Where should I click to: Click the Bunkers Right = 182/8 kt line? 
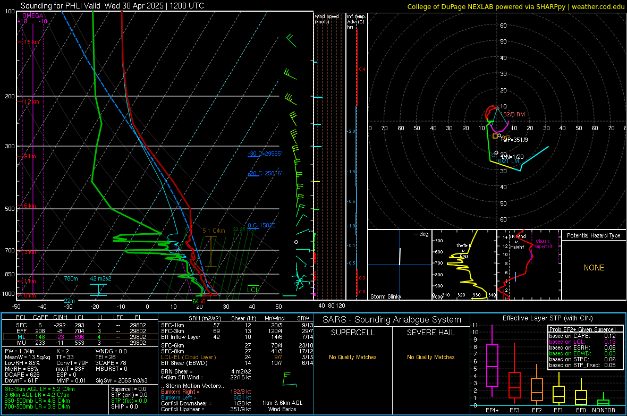click(x=206, y=392)
